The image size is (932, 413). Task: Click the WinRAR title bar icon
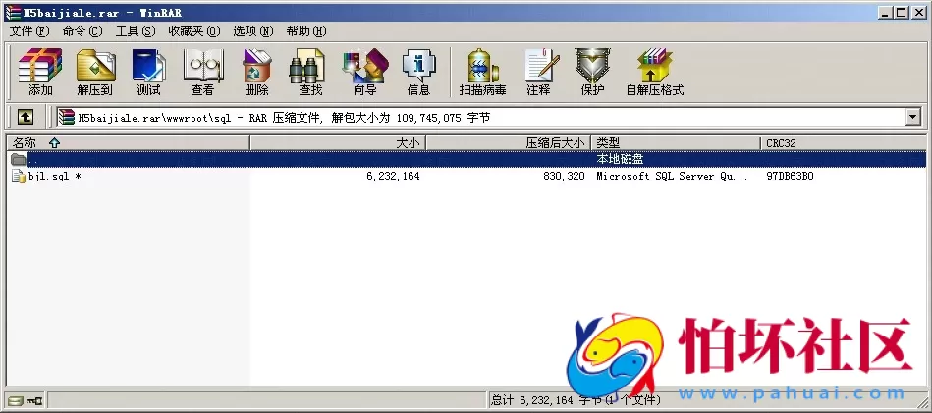click(13, 12)
